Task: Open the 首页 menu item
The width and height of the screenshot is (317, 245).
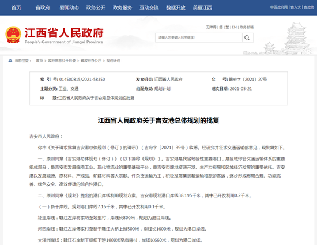Action: (16, 7)
